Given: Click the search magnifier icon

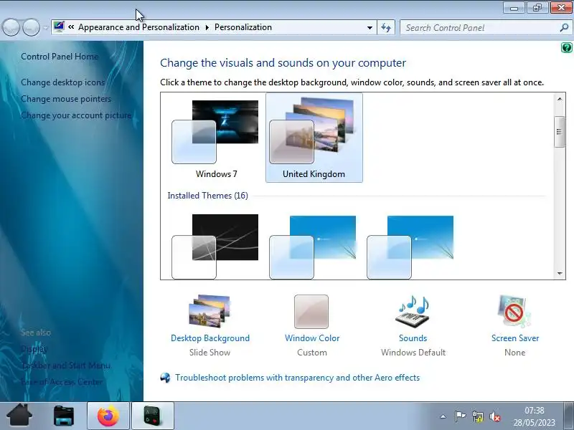Looking at the screenshot, I should [x=565, y=27].
